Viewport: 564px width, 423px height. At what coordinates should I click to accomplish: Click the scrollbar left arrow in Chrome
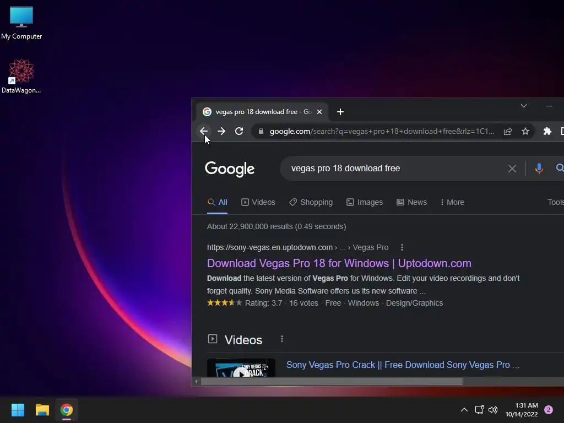click(196, 381)
